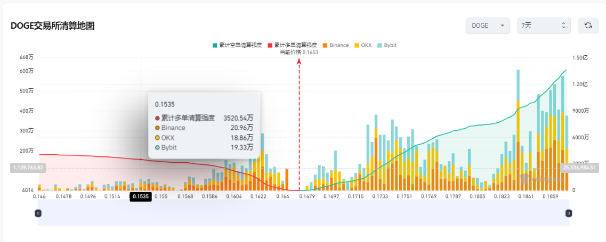This screenshot has height=242, width=606.
Task: Click the 0.1535 x-axis price label
Action: 141,196
